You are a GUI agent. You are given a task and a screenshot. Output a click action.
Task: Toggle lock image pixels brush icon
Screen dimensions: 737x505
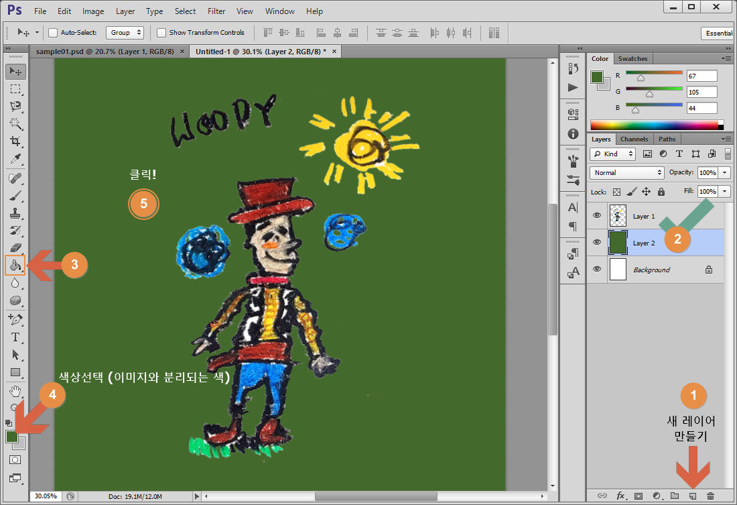[631, 192]
